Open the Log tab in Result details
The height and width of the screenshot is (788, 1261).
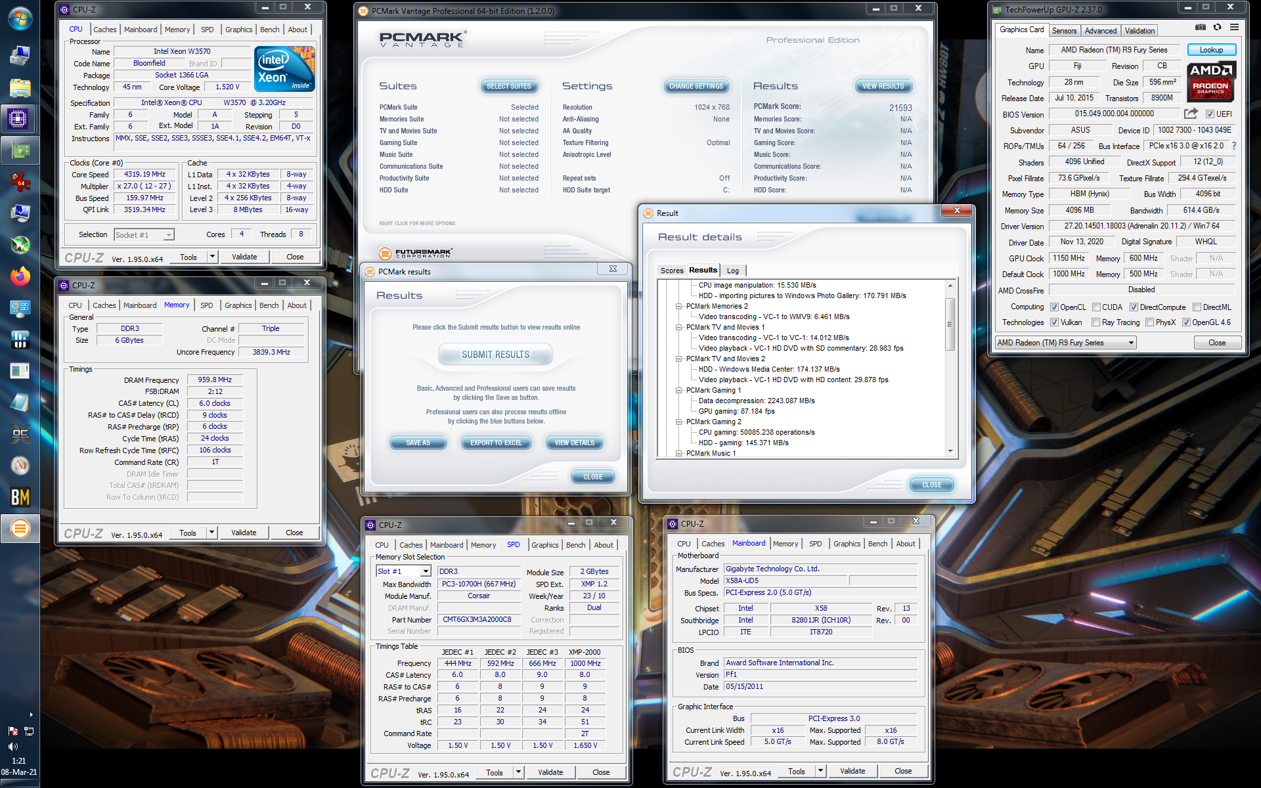point(733,271)
